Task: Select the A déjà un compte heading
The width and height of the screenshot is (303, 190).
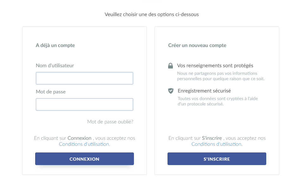Action: 55,45
